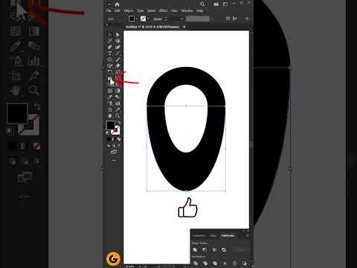This screenshot has width=357, height=268.
Task: Select the Zoom tool in toolbar
Action: click(118, 115)
